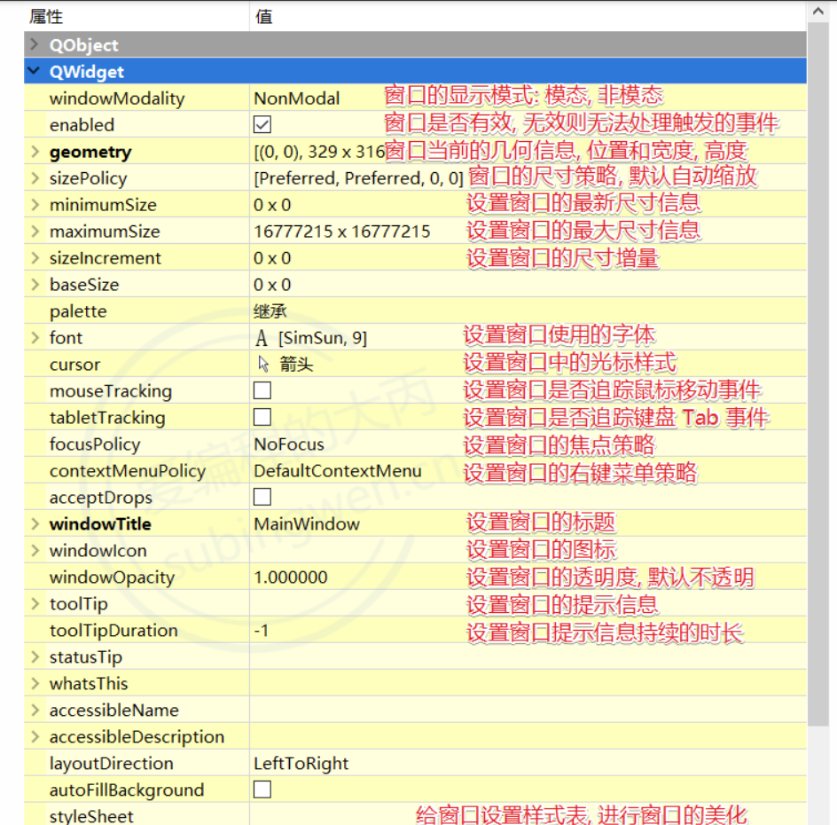The image size is (837, 825).
Task: Expand the geometry property arrow
Action: [35, 152]
